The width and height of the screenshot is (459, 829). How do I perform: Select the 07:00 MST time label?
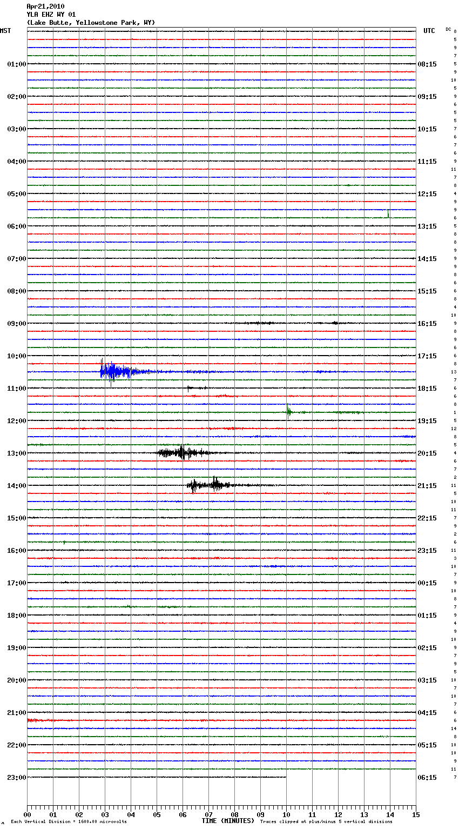coord(17,259)
